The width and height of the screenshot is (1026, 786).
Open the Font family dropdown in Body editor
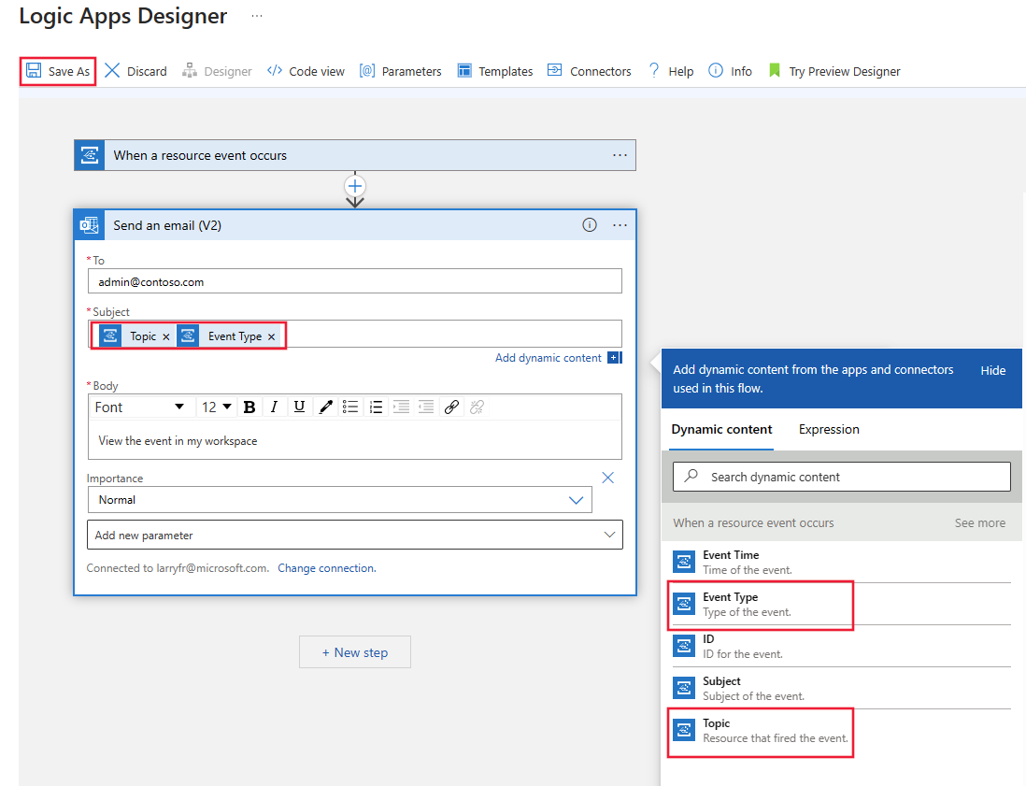click(140, 407)
